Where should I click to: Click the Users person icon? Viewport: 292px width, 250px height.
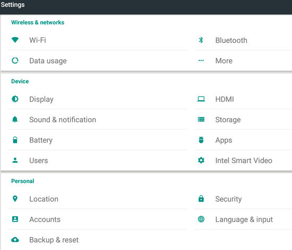15,160
